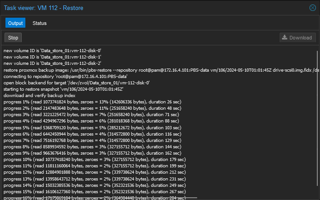Click the 'progress 3%' log line
Image resolution: width=320 pixels, height=200 pixels.
tap(91, 114)
